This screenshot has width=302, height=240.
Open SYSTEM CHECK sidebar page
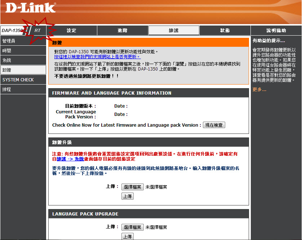click(x=23, y=80)
